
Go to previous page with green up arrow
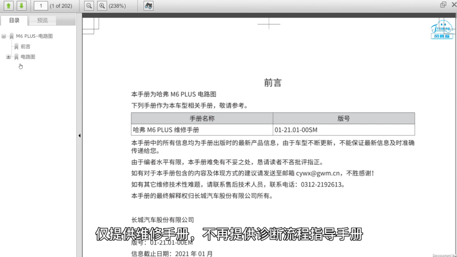[x=8, y=5]
